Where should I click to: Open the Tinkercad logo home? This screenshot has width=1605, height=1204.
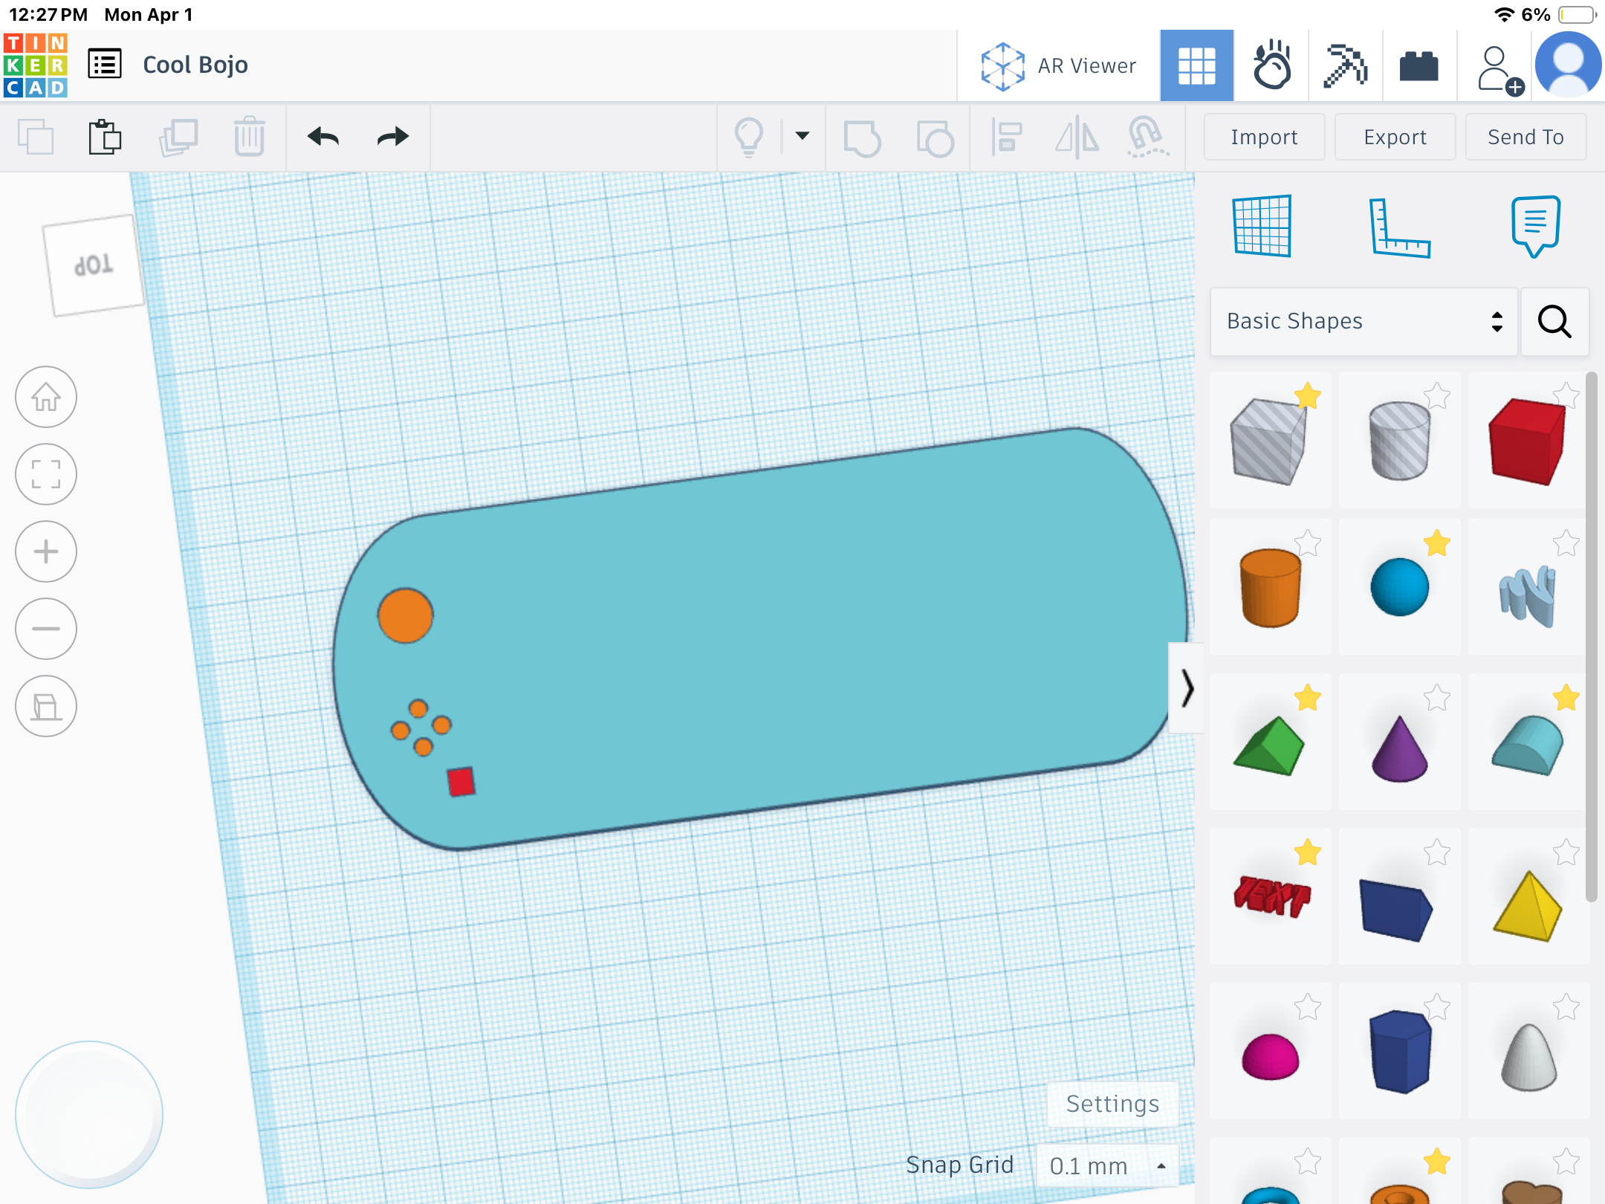36,65
